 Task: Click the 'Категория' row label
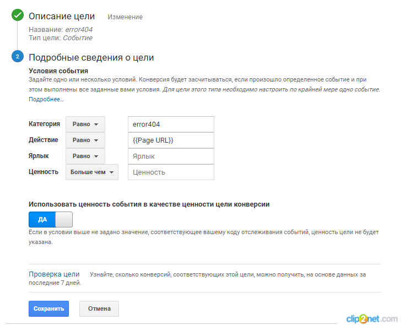44,124
